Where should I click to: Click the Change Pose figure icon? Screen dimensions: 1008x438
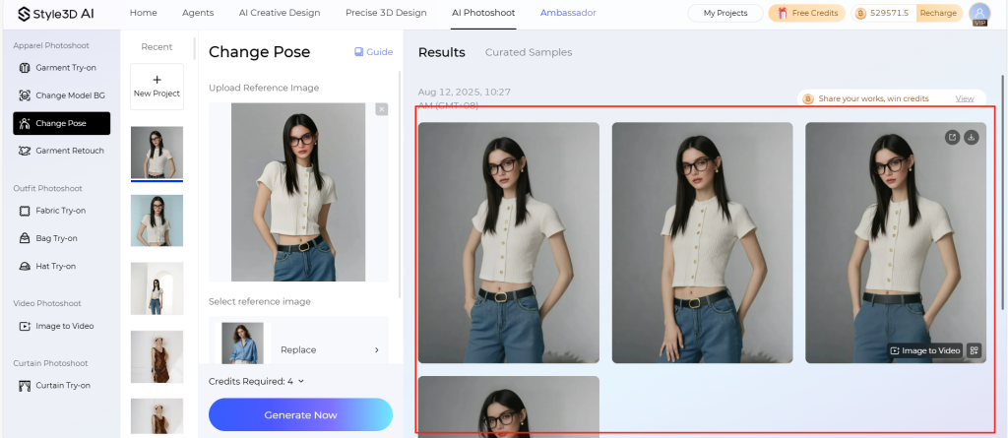(25, 123)
